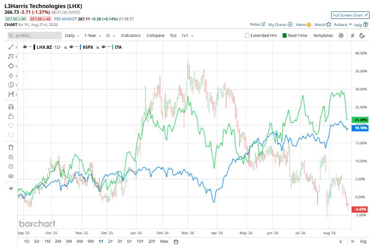370x247 pixels.
Task: Open My Charts link
Action: point(280,25)
